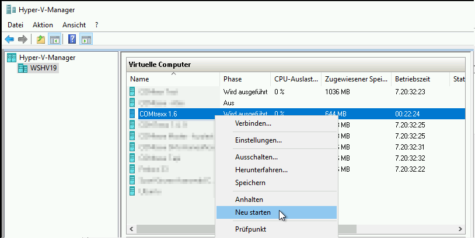Click the 7.20:32:22 uptime cell
475x238 pixels.
coord(410,169)
